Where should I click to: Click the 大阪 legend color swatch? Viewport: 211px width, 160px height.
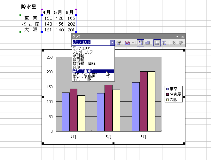tap(168, 100)
